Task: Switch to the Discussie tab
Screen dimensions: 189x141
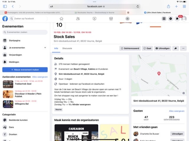Action: coord(67,48)
